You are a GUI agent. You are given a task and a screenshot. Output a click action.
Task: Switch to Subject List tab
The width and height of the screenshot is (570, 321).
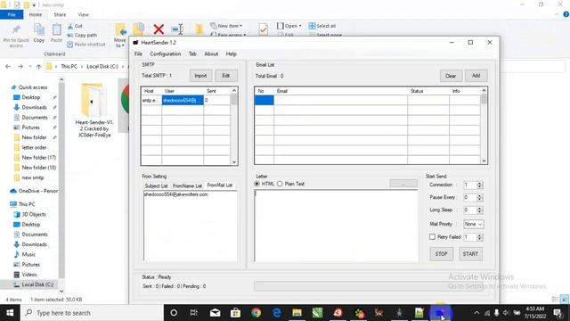(156, 185)
